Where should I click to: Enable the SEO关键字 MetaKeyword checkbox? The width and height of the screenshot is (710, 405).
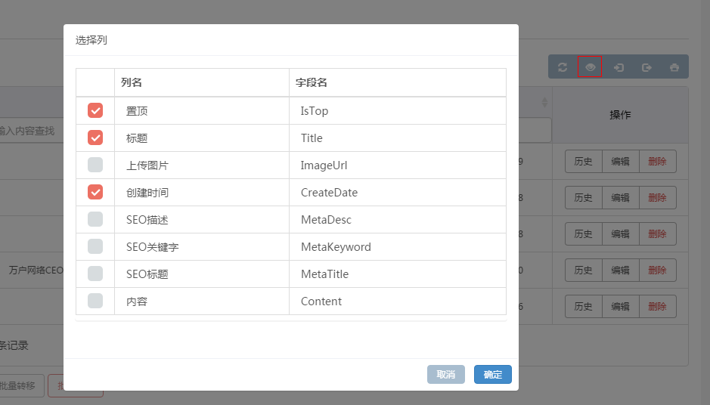tap(95, 246)
